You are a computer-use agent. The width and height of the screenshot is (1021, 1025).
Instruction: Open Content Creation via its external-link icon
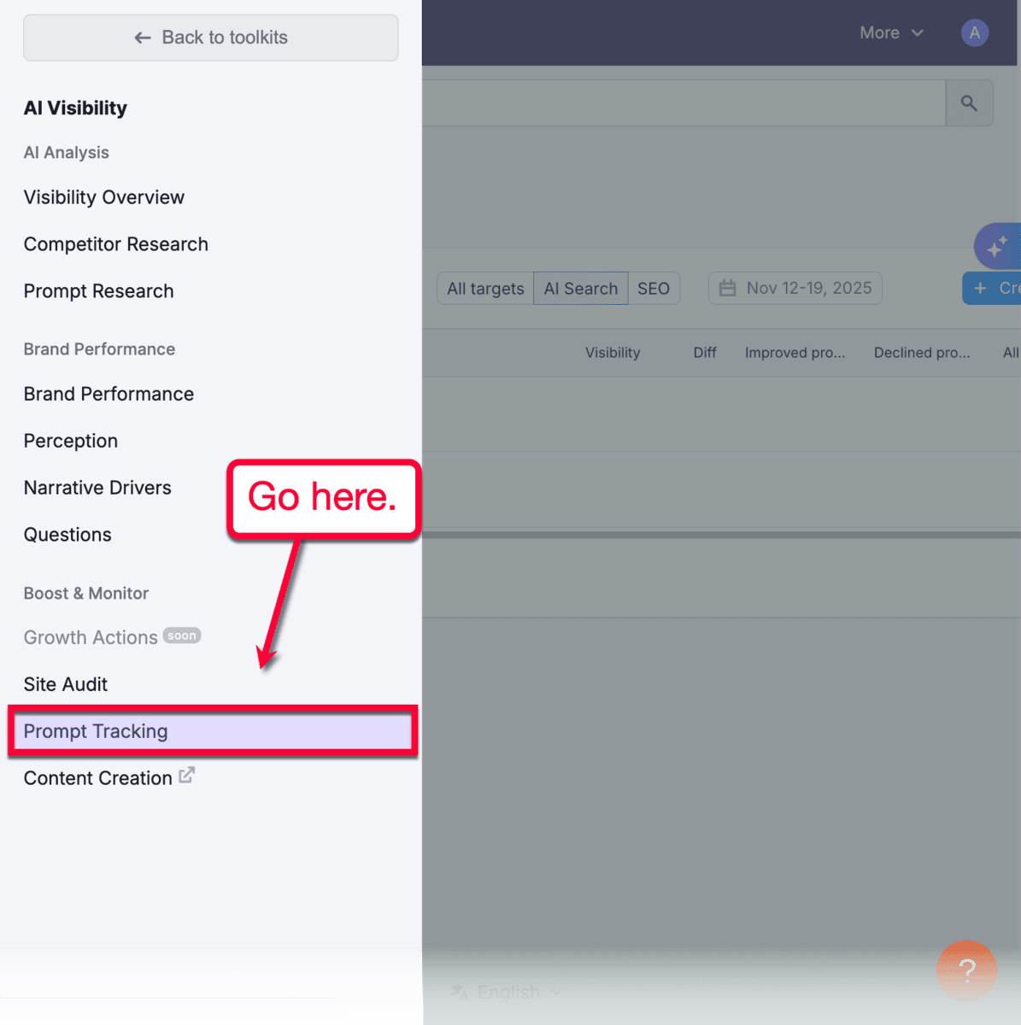click(x=187, y=776)
